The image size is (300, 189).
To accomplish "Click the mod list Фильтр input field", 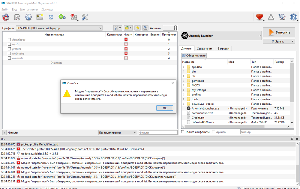I will (x=158, y=132).
